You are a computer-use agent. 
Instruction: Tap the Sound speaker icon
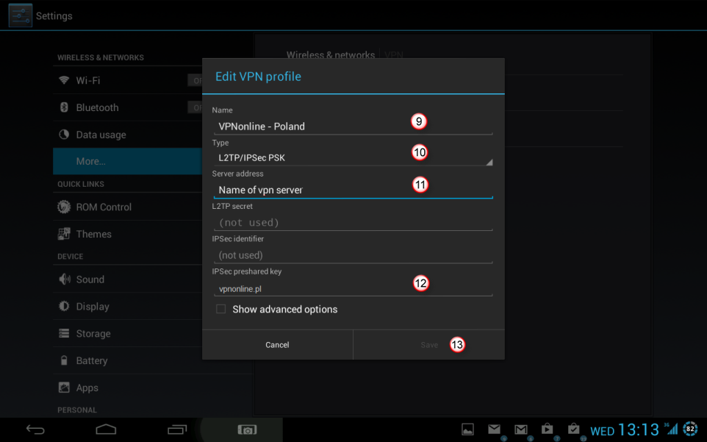65,279
